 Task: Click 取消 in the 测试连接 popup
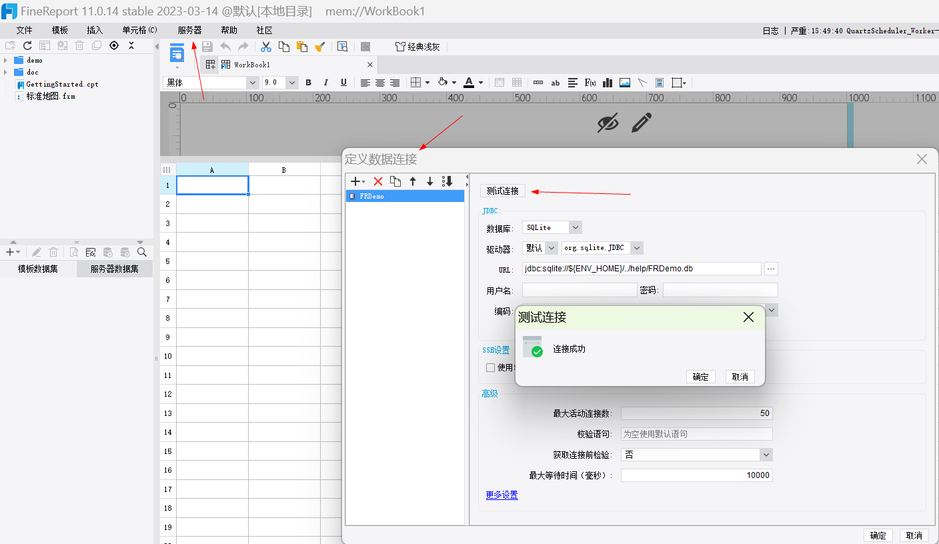point(740,377)
